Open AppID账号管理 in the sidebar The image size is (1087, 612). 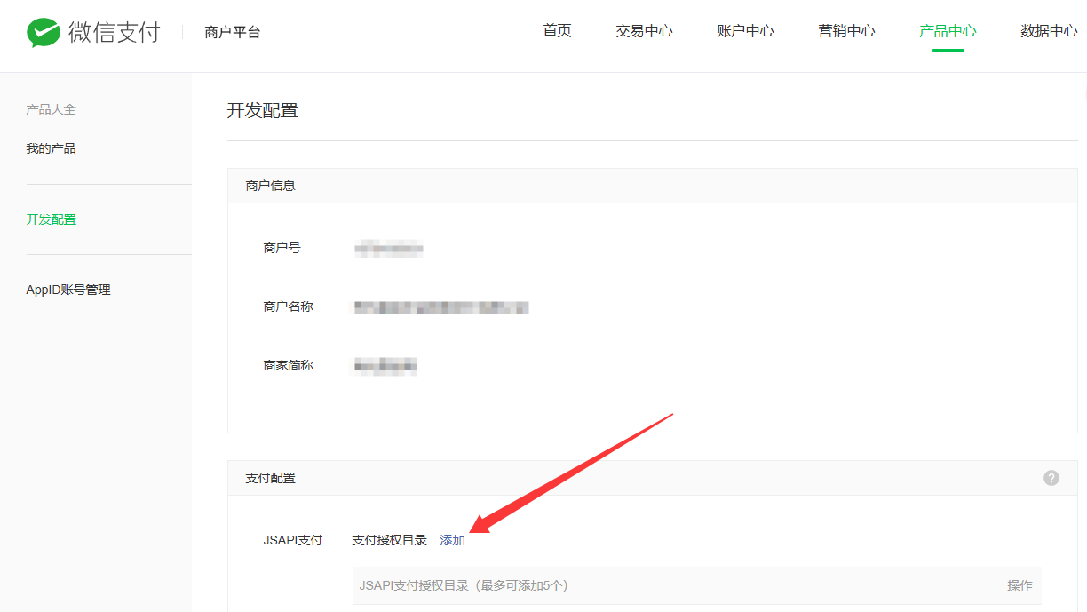(x=68, y=290)
